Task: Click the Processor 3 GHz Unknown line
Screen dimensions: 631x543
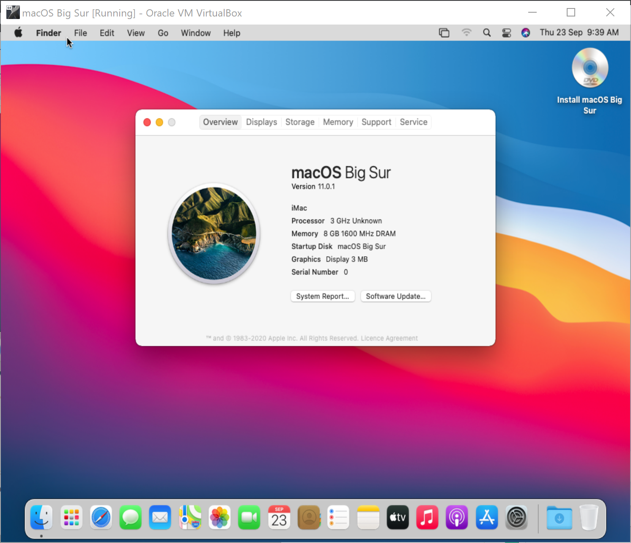Action: point(337,221)
